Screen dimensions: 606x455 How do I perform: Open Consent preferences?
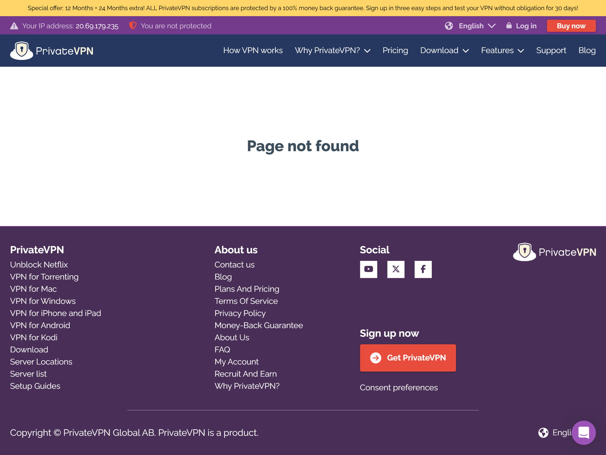399,388
